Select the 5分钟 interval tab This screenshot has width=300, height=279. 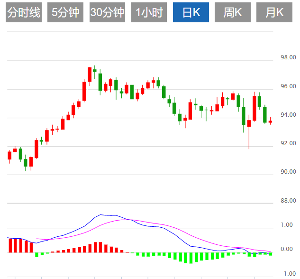(x=65, y=12)
